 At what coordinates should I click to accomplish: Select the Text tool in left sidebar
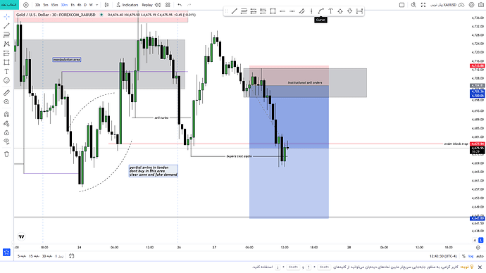(x=6, y=72)
